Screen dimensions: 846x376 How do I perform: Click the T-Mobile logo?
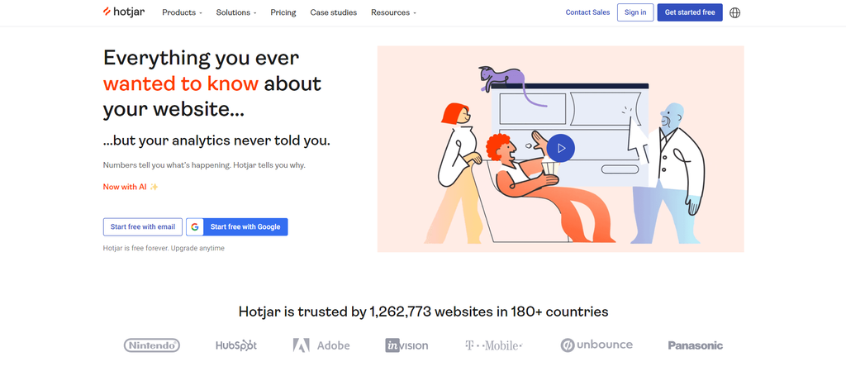pyautogui.click(x=494, y=345)
